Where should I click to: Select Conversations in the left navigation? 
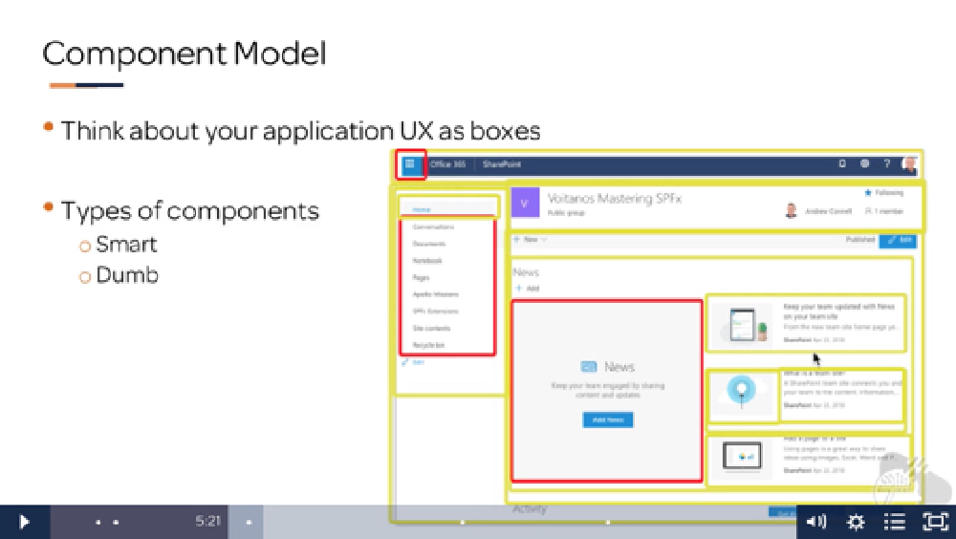pyautogui.click(x=433, y=226)
